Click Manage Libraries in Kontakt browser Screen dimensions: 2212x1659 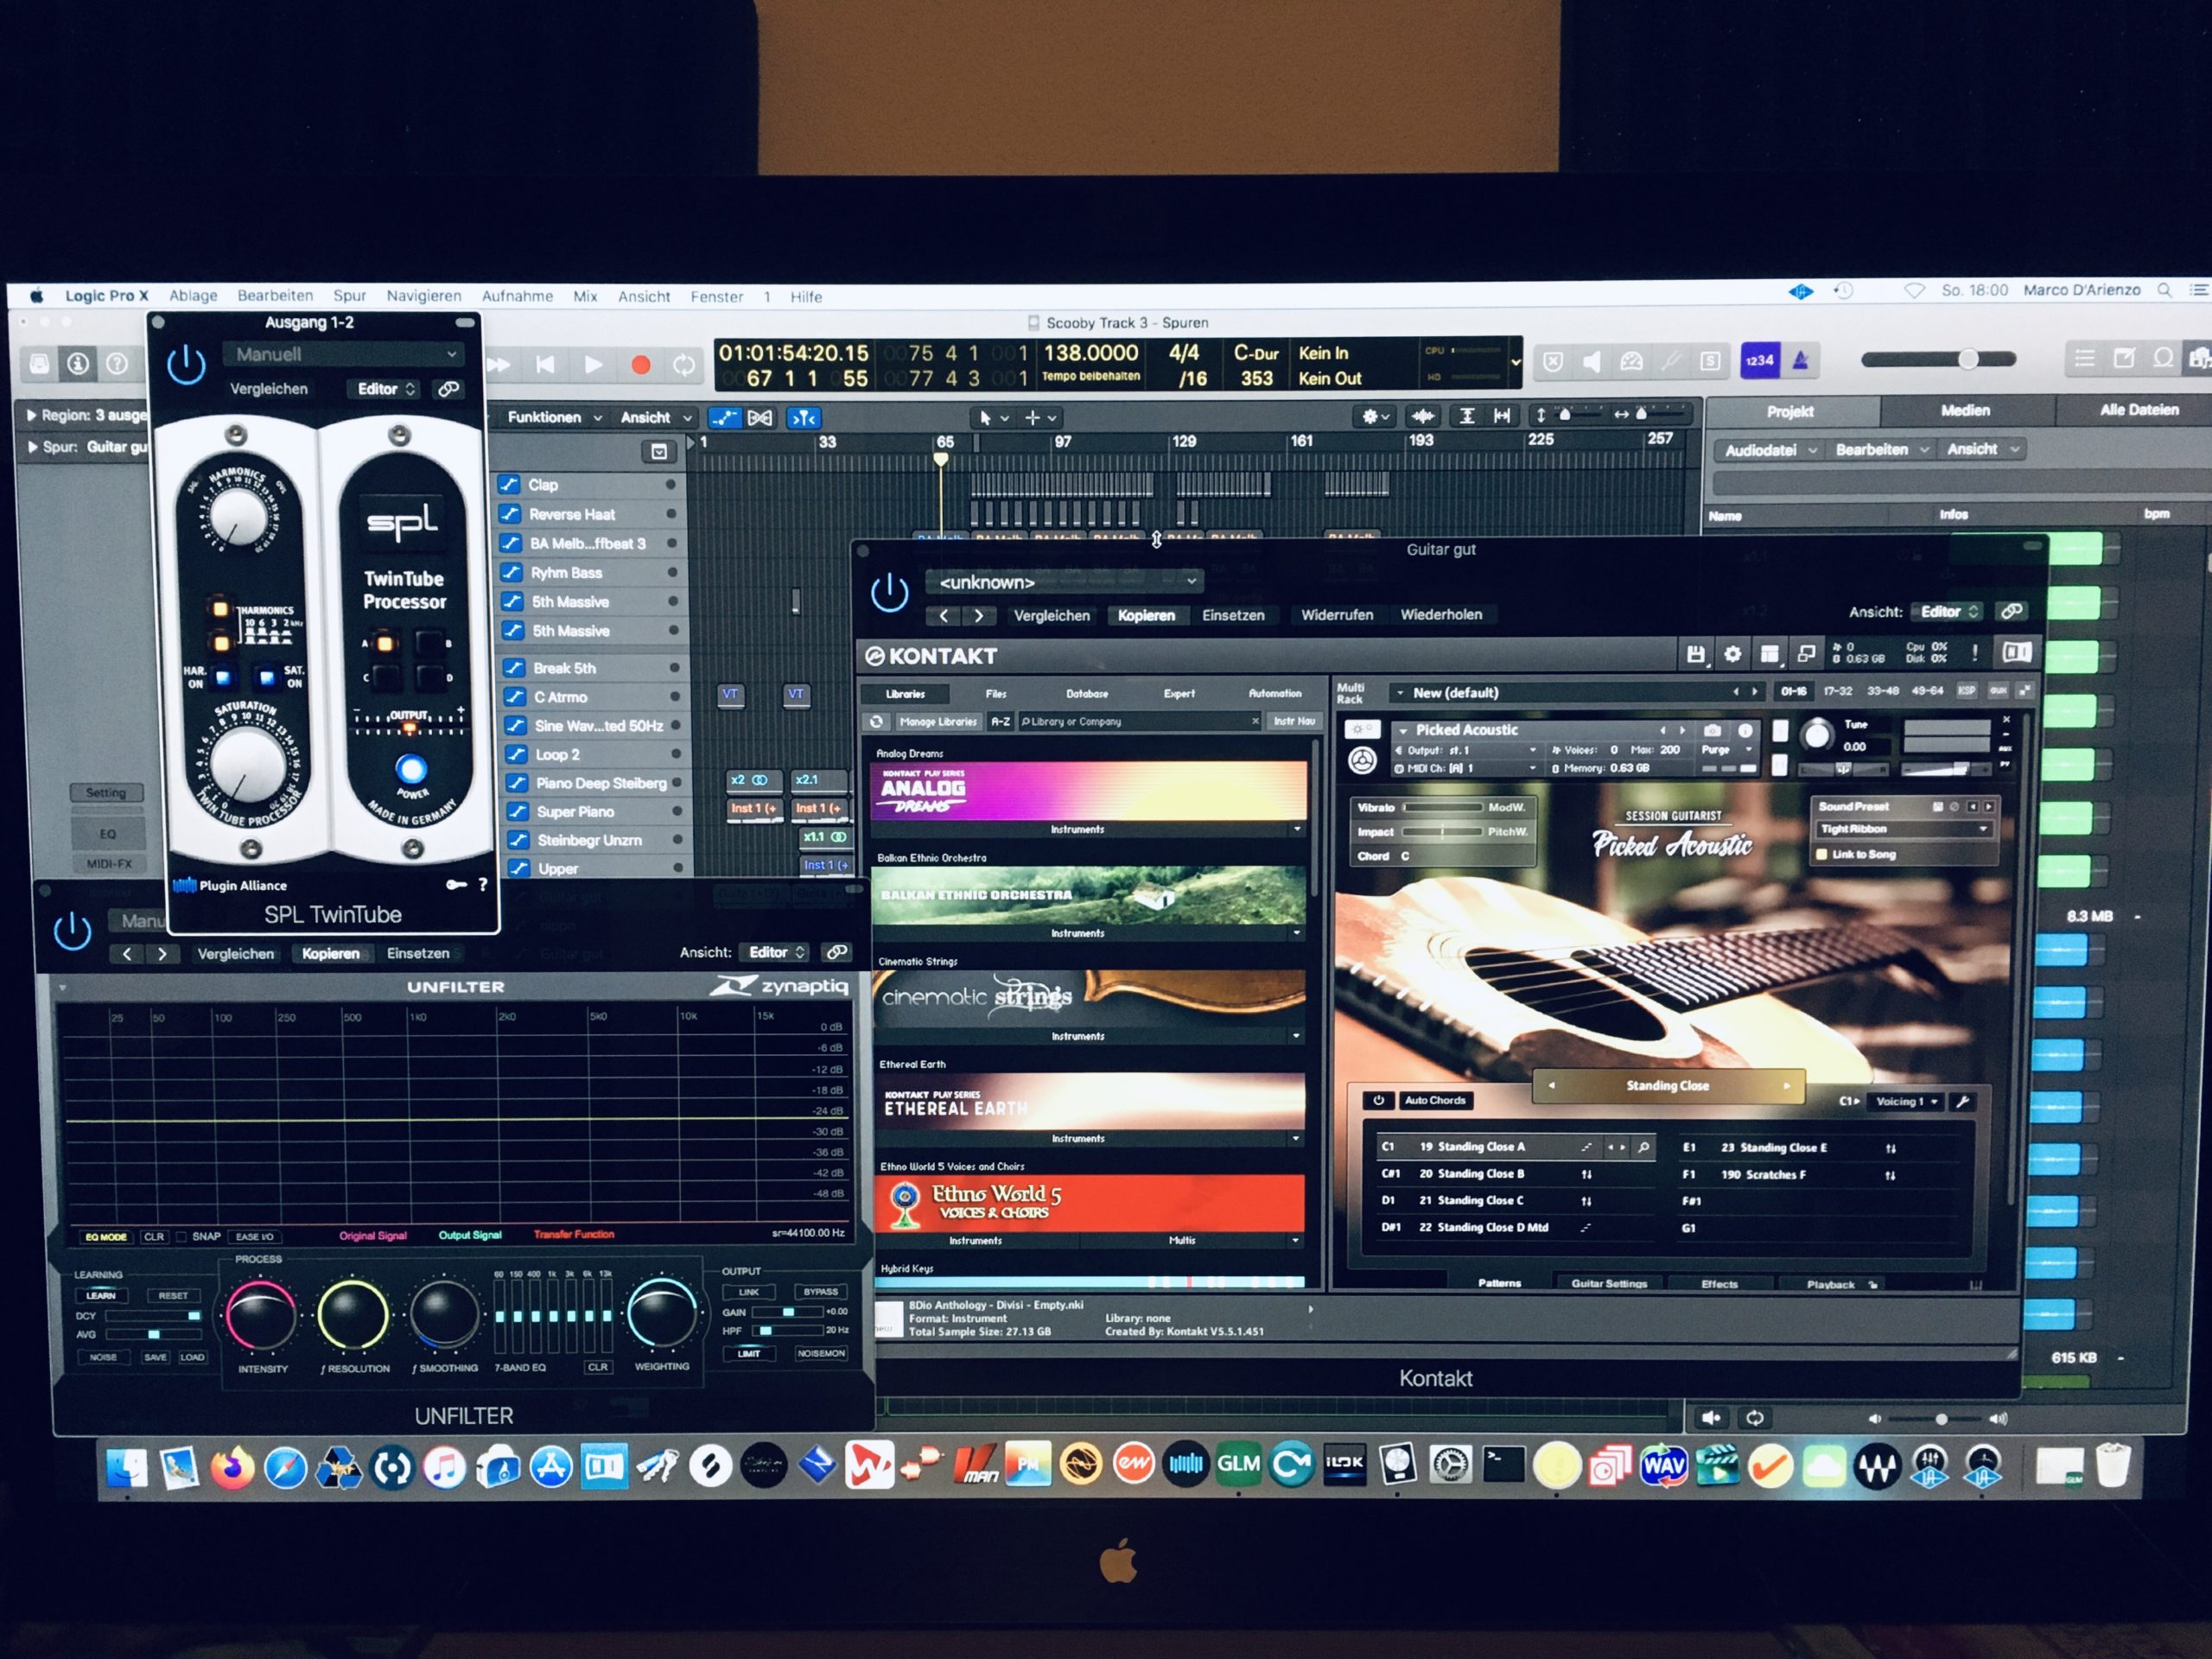[937, 721]
